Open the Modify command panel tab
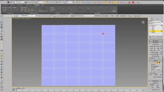The width and height of the screenshot is (164, 92). (x=152, y=19)
